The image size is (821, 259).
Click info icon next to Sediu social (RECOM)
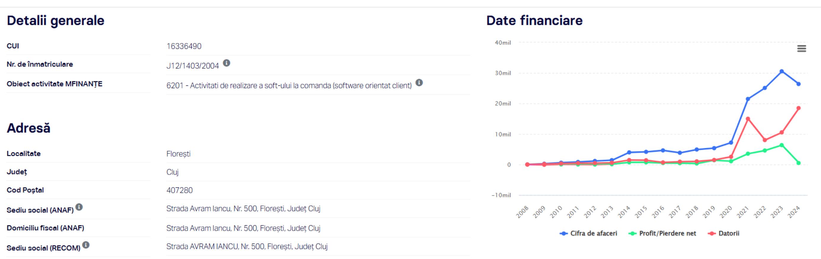click(x=86, y=245)
